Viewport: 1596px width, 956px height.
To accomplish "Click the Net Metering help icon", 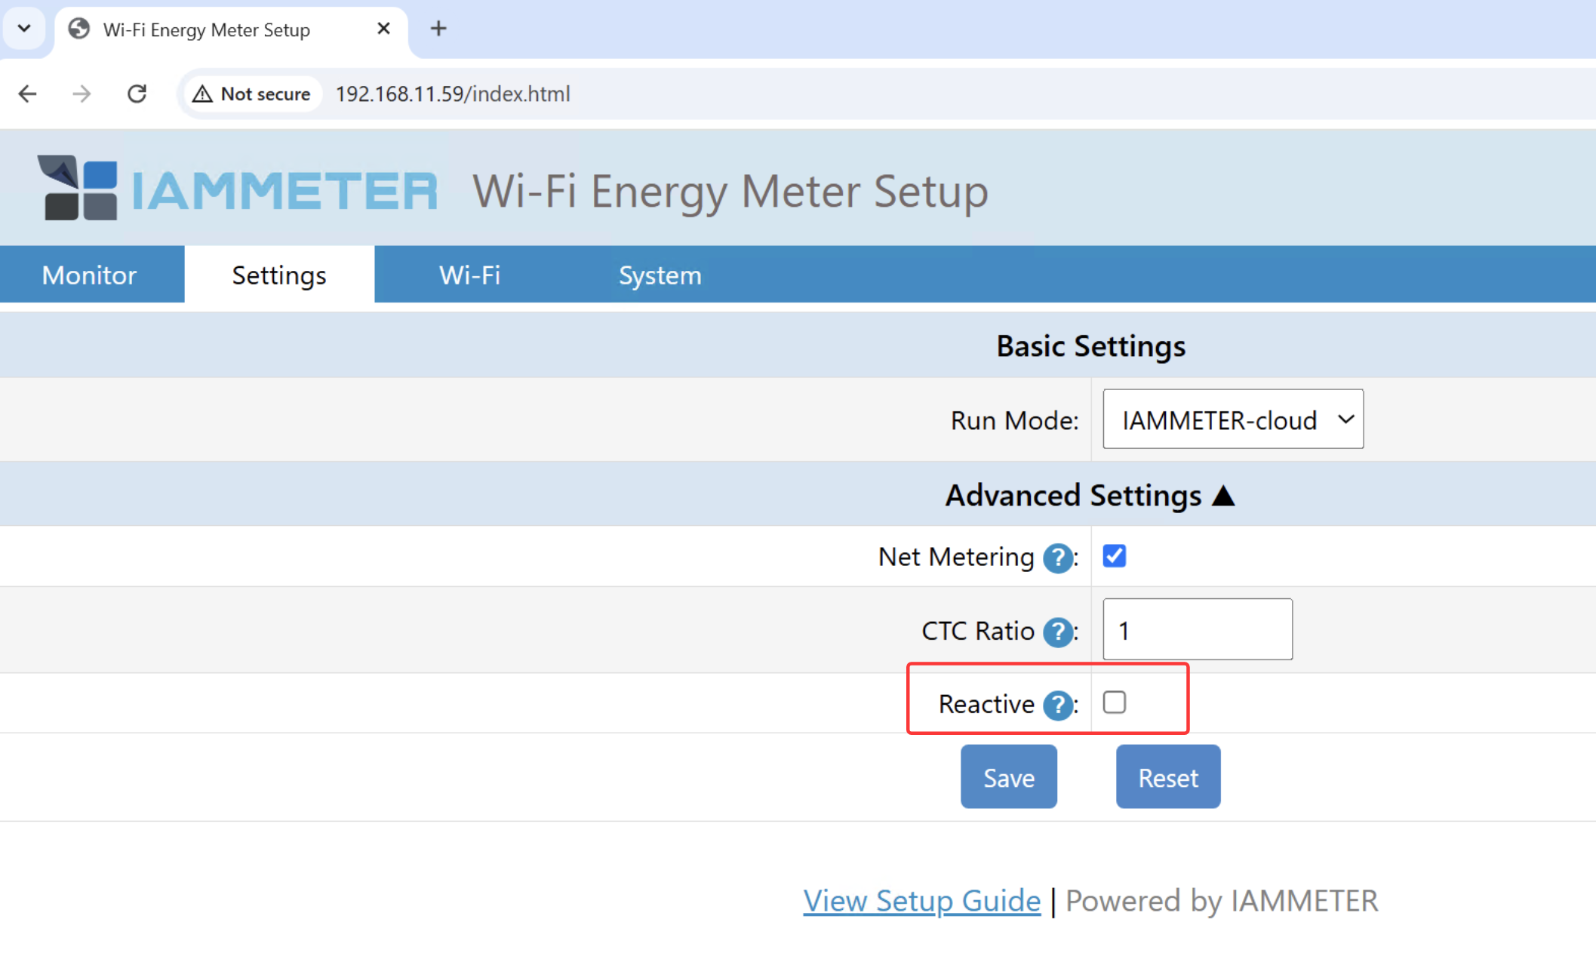I will (x=1058, y=558).
